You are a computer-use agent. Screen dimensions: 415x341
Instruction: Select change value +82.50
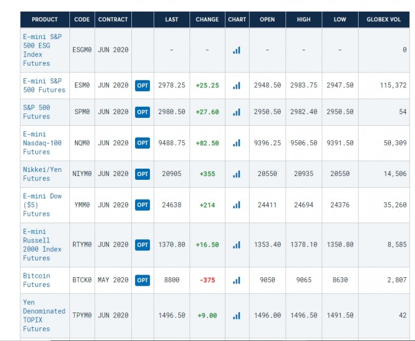[207, 143]
